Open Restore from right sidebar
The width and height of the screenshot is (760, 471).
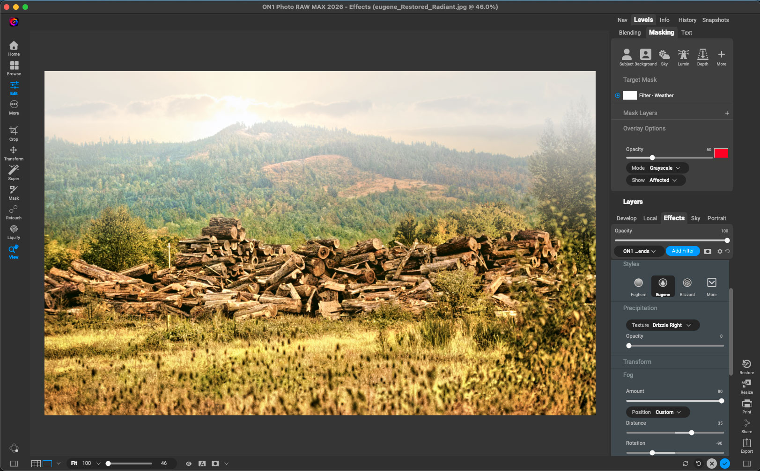click(747, 367)
